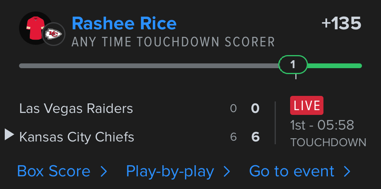The width and height of the screenshot is (381, 189).
Task: Select the Las Vegas Raiders team name
Action: coord(76,109)
